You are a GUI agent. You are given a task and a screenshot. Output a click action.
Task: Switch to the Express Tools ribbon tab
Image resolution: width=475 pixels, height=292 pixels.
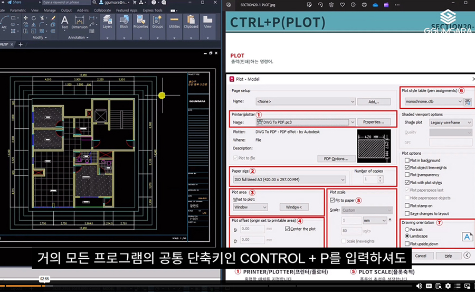click(152, 10)
